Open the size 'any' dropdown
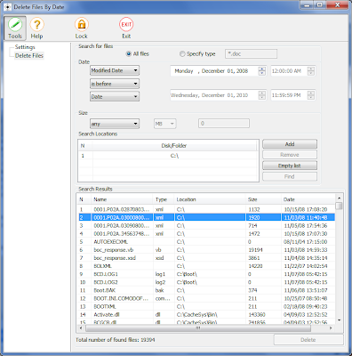This screenshot has width=352, height=356. coord(115,124)
